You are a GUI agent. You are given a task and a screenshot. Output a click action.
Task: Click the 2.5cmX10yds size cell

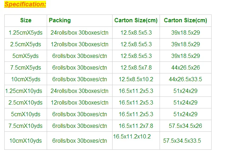click(25, 102)
